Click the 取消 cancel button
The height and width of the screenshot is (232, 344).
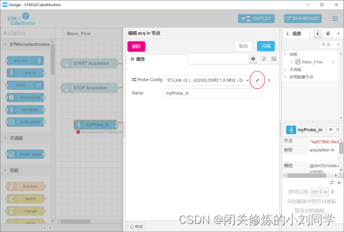[x=243, y=47]
